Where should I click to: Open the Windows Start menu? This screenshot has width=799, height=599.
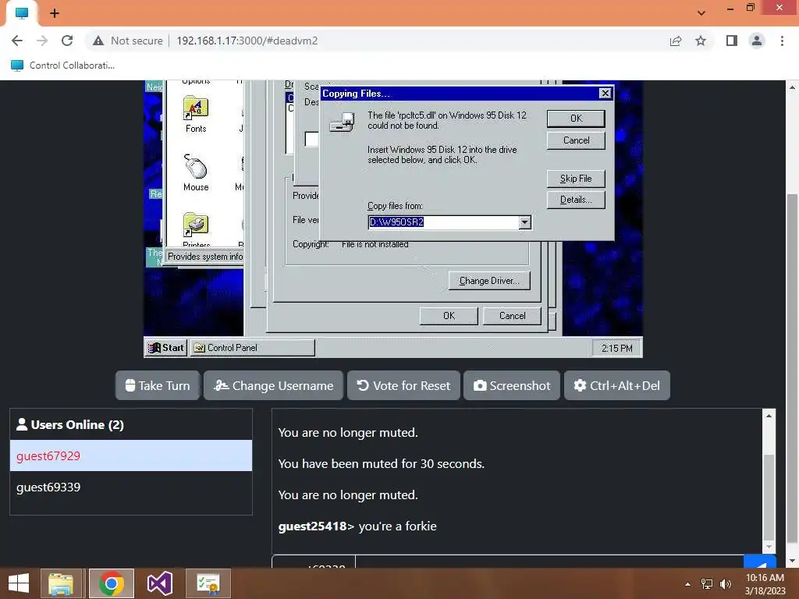[19, 583]
